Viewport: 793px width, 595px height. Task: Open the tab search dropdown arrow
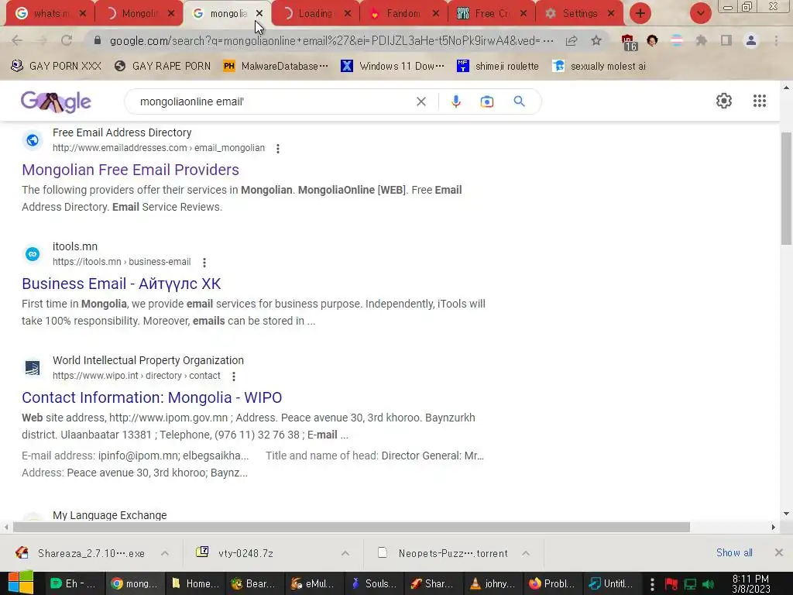700,13
